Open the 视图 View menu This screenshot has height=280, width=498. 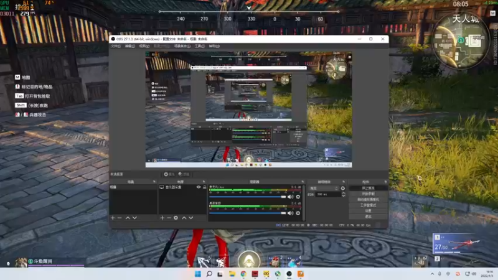[x=144, y=46]
